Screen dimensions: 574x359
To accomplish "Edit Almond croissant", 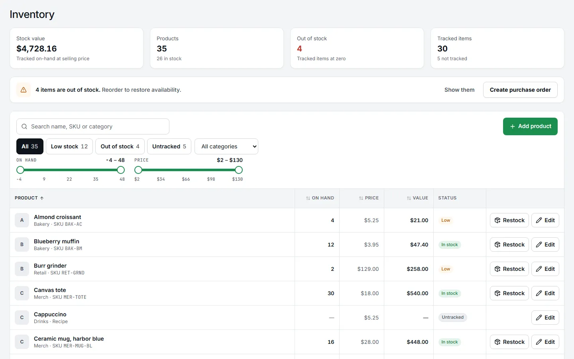I will [x=545, y=220].
